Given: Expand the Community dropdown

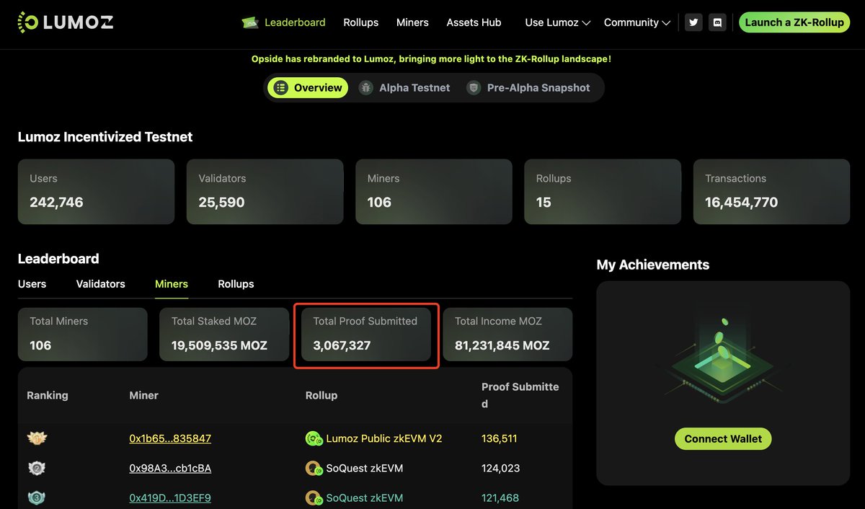Looking at the screenshot, I should pyautogui.click(x=637, y=22).
